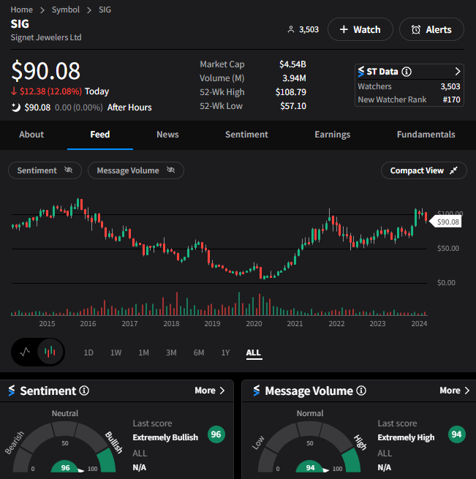Click the Extremely High label

406,437
